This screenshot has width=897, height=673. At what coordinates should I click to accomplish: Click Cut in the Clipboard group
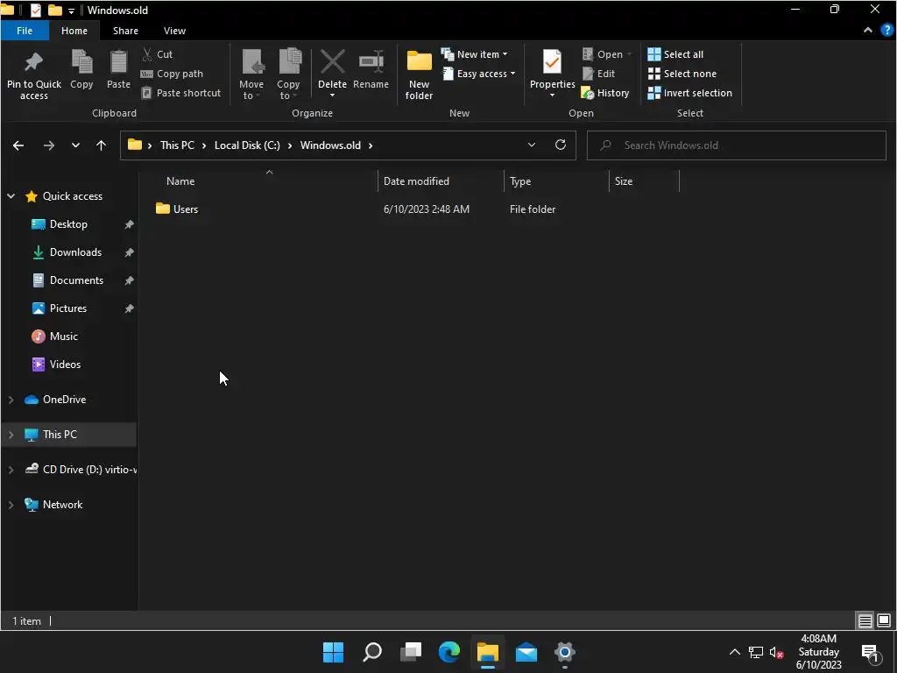click(158, 54)
